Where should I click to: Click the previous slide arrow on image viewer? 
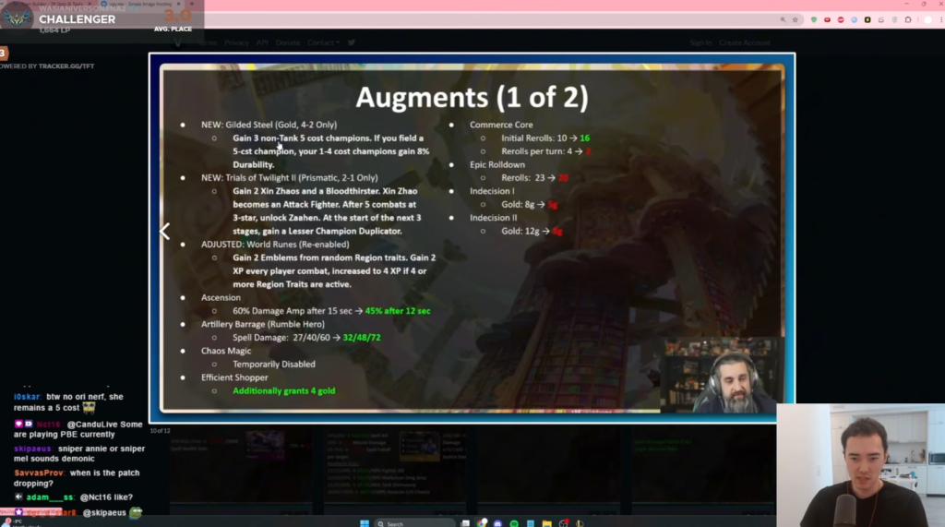pos(165,232)
